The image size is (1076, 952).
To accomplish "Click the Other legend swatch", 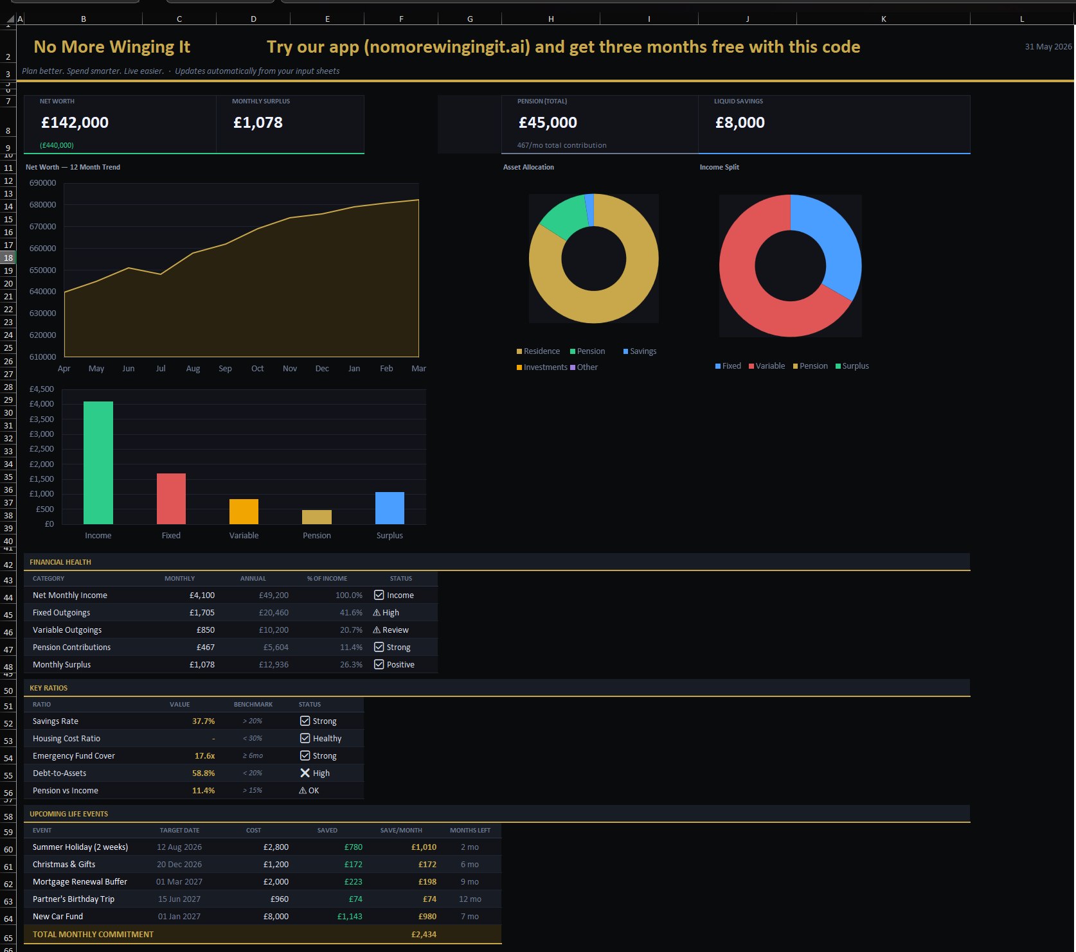I will pyautogui.click(x=573, y=367).
